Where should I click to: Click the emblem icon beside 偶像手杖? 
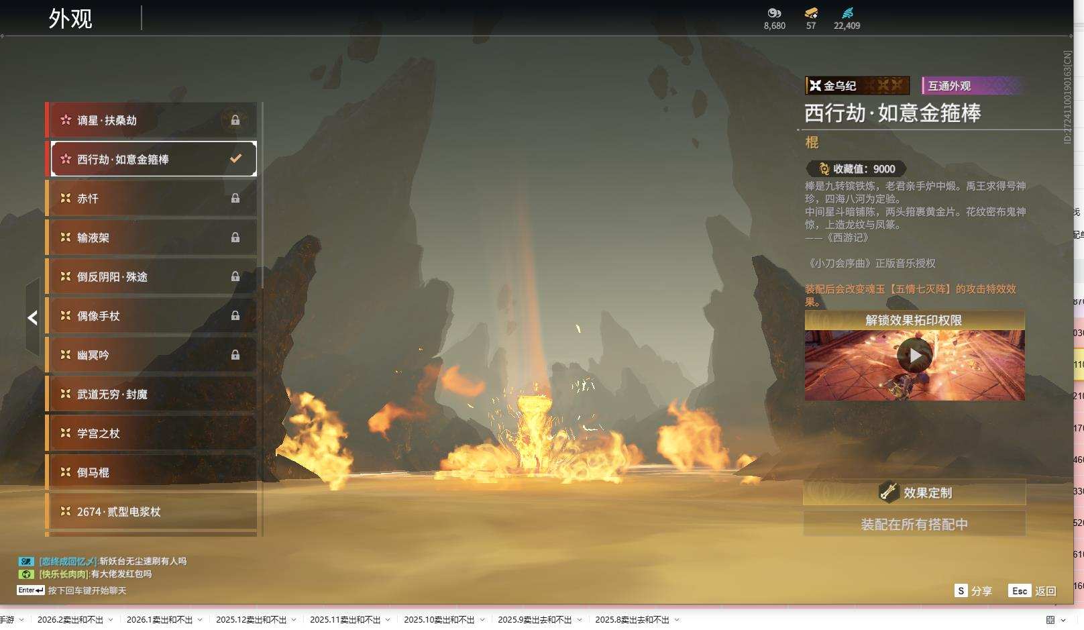66,315
